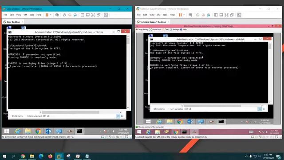Toggle thumbnail bar in Technical Support Desktop window

click(x=221, y=15)
